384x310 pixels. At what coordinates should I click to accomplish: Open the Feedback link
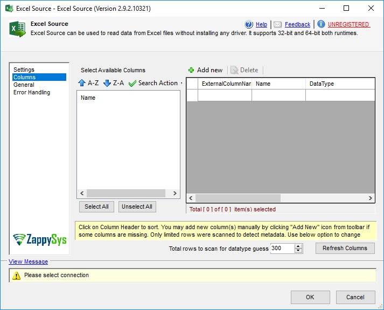click(297, 24)
